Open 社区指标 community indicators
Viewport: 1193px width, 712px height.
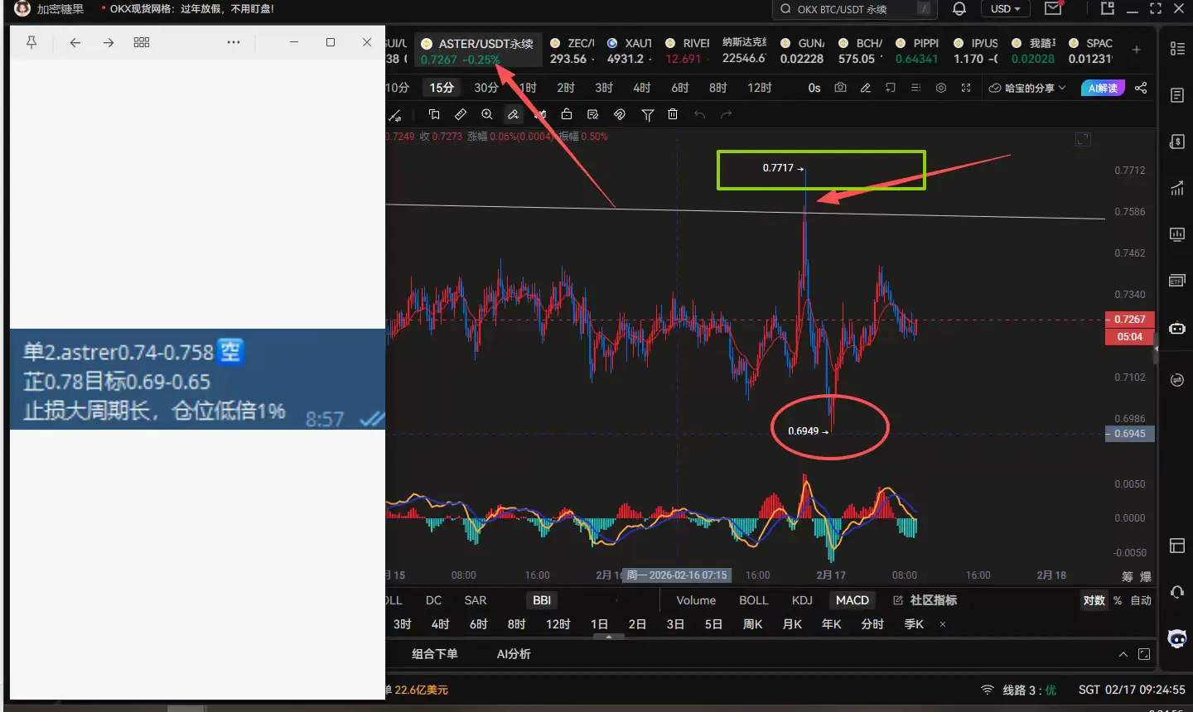point(925,600)
